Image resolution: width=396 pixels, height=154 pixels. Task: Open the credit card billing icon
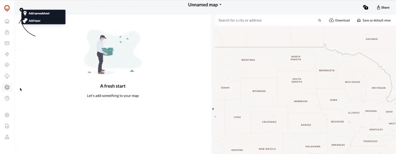point(7,43)
